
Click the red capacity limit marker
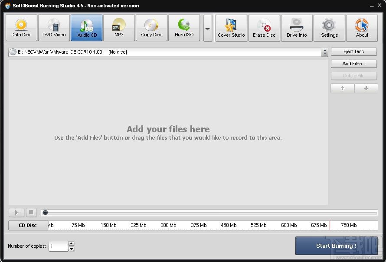330,225
